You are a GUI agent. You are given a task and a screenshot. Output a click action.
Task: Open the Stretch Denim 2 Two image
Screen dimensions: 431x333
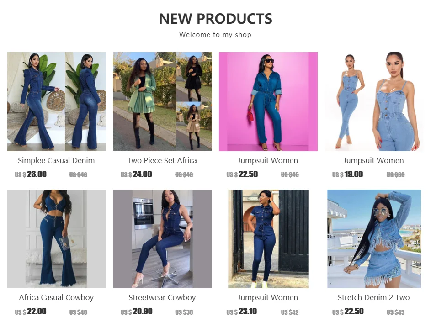[x=374, y=239]
